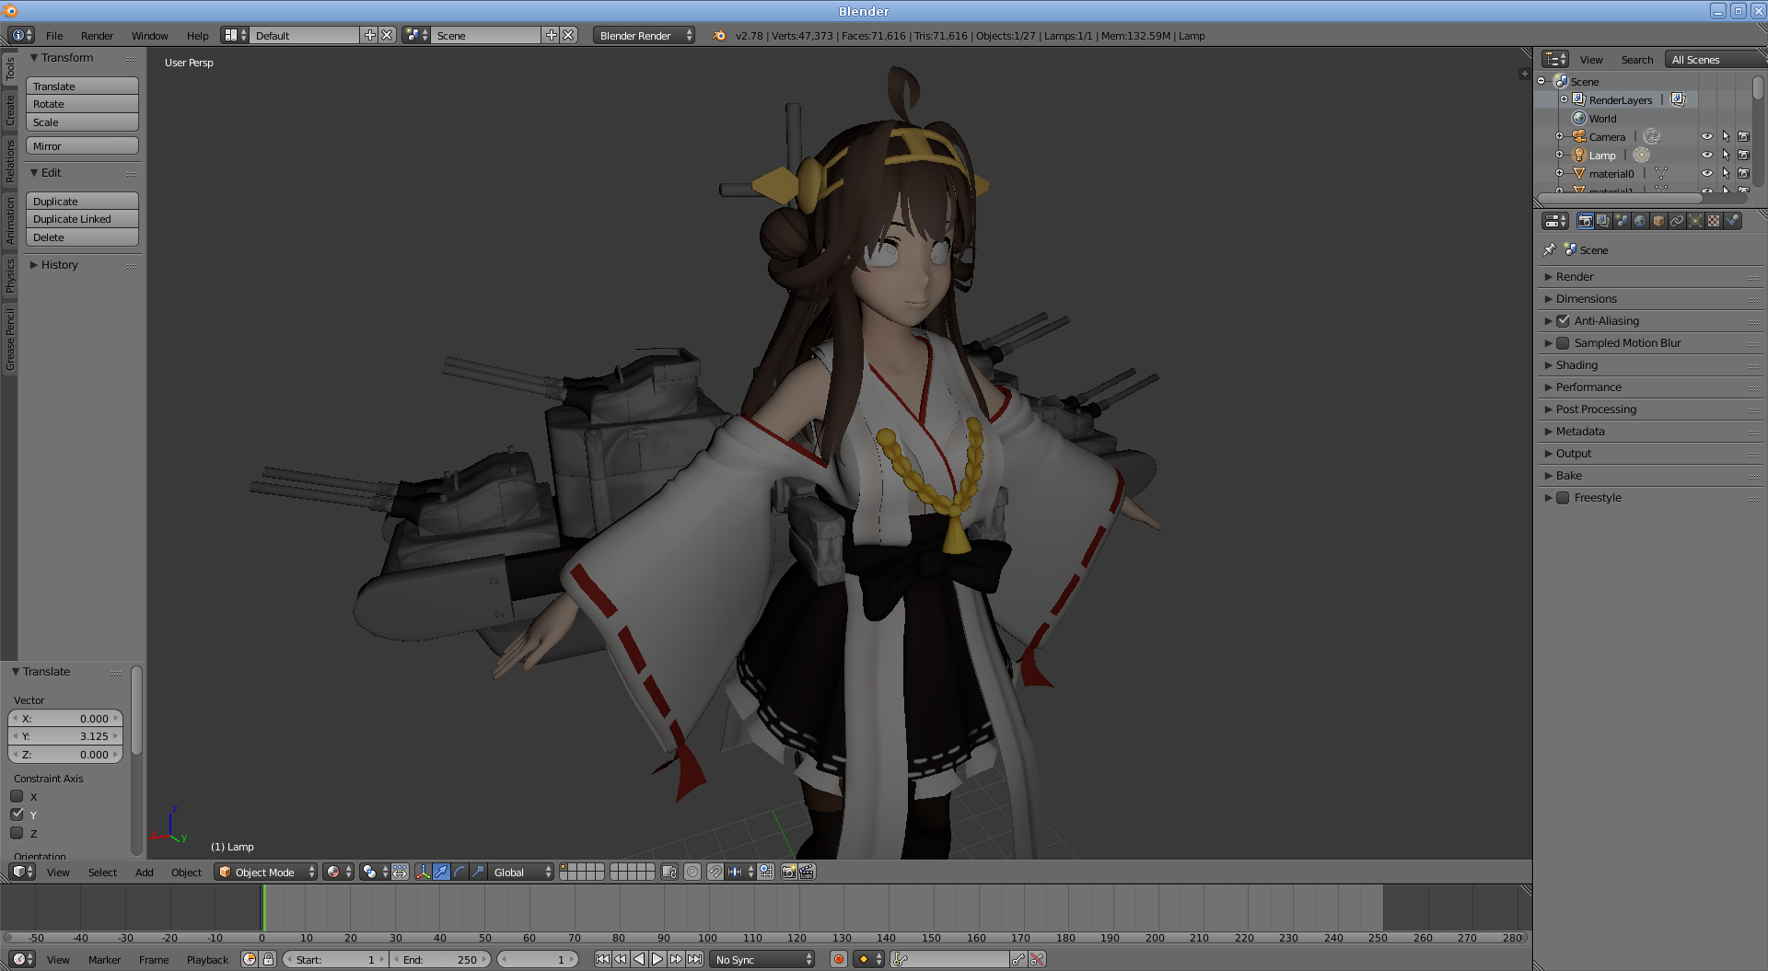Click the Mirror button
Image resolution: width=1768 pixels, height=971 pixels.
point(81,146)
